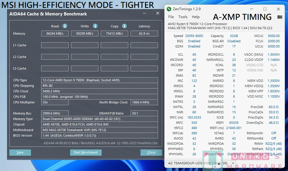288x171 pixels.
Task: Open the File menu in ZenTimings
Action: click(171, 17)
